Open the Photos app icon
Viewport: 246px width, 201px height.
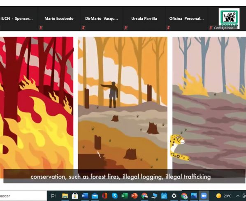tap(194, 196)
